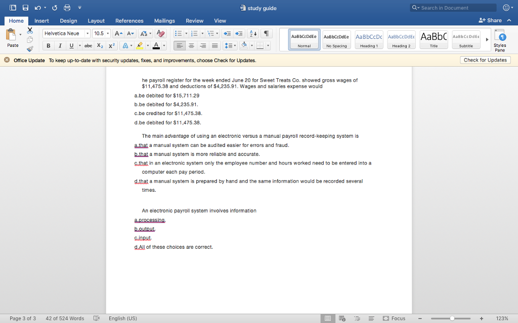Click the Check for Updates button
This screenshot has height=323, width=518.
pos(485,60)
